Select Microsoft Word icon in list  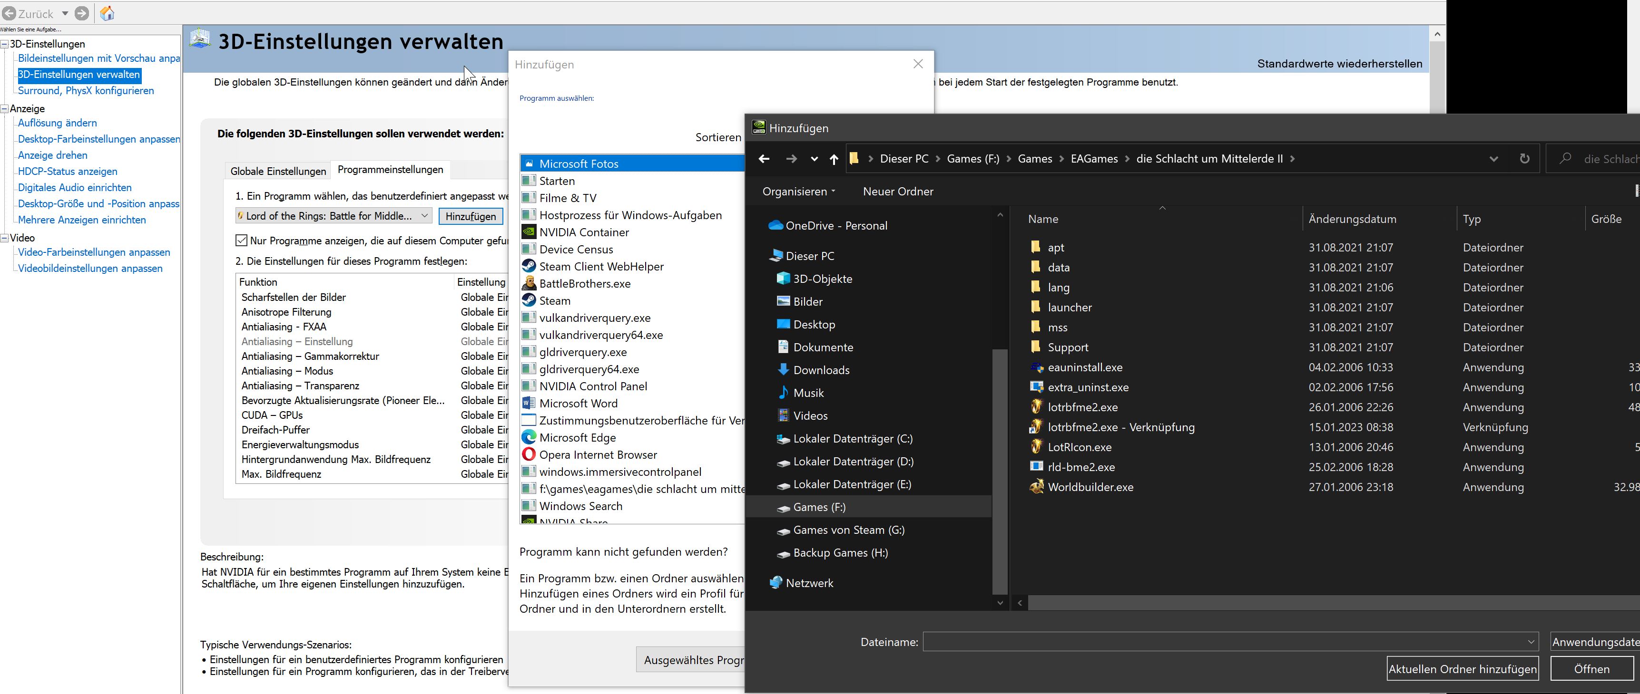pos(529,403)
